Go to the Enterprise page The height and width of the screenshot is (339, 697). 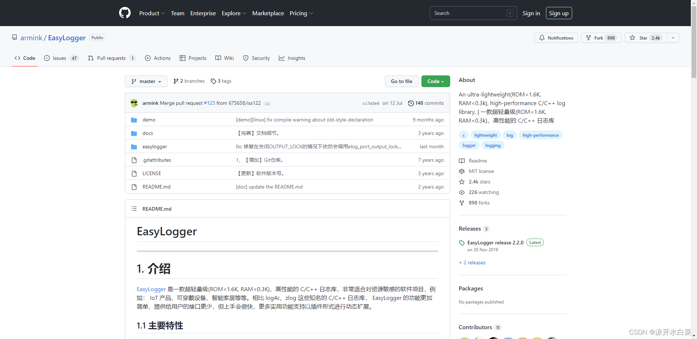point(203,13)
